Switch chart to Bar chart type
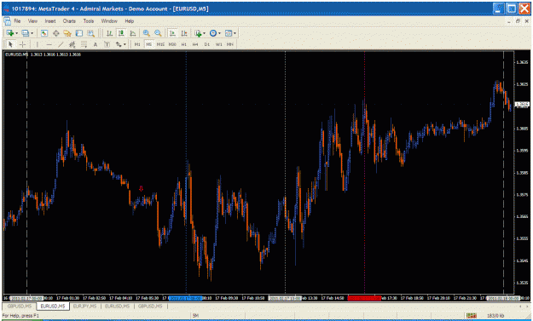This screenshot has height=321, width=533. tap(109, 33)
